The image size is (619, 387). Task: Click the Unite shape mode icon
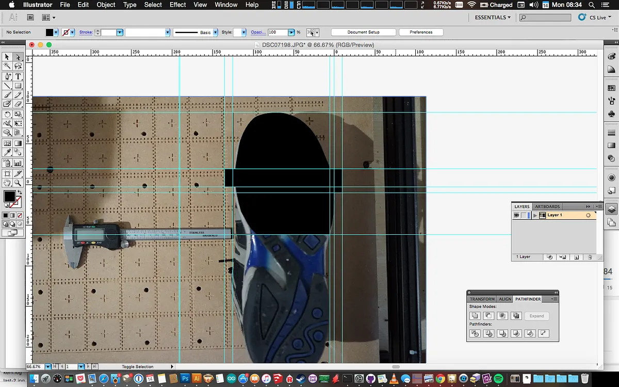[x=475, y=316]
